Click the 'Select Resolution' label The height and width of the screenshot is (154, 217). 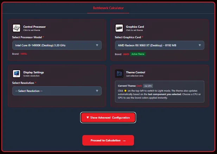tap(23, 83)
